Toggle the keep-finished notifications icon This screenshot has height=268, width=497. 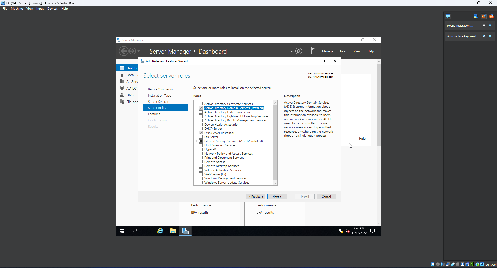pos(484,16)
